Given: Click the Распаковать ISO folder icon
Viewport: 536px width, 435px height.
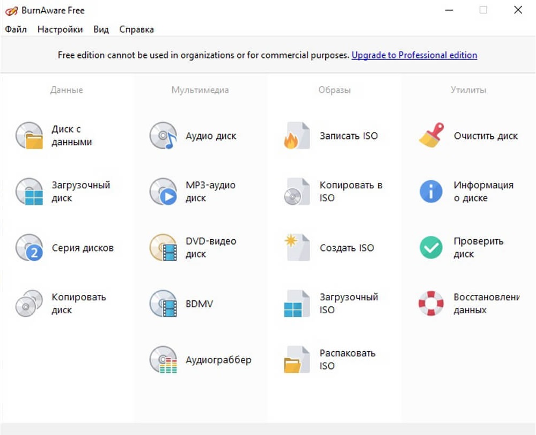Looking at the screenshot, I should pyautogui.click(x=297, y=359).
